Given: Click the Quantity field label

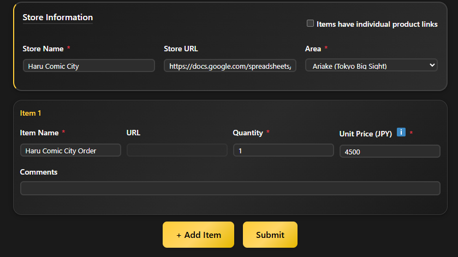Looking at the screenshot, I should (x=248, y=133).
